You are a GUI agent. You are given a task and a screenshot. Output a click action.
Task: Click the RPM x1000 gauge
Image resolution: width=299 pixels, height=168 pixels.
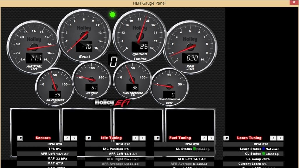pyautogui.click(x=190, y=47)
